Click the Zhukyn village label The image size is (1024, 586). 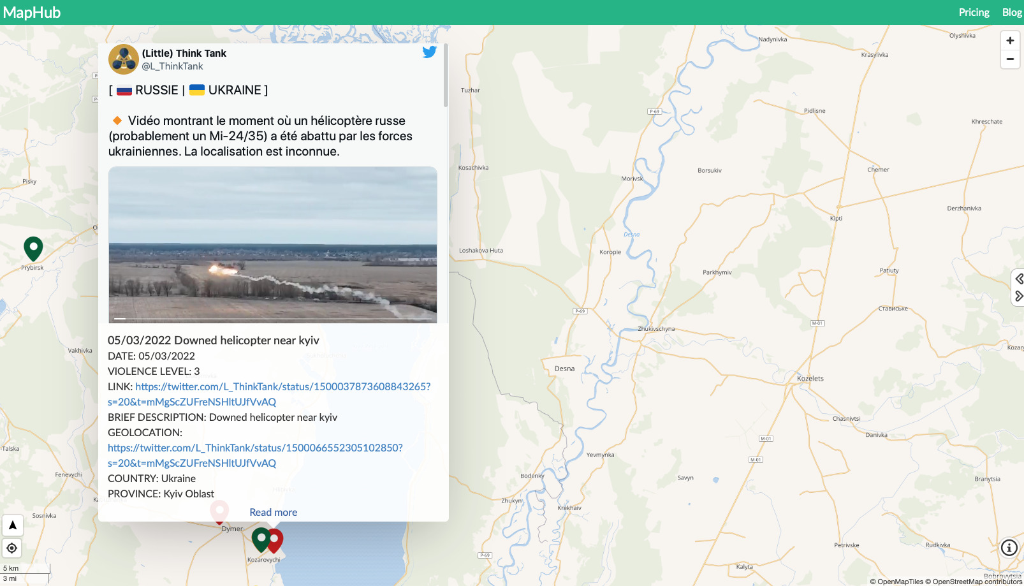pyautogui.click(x=511, y=501)
